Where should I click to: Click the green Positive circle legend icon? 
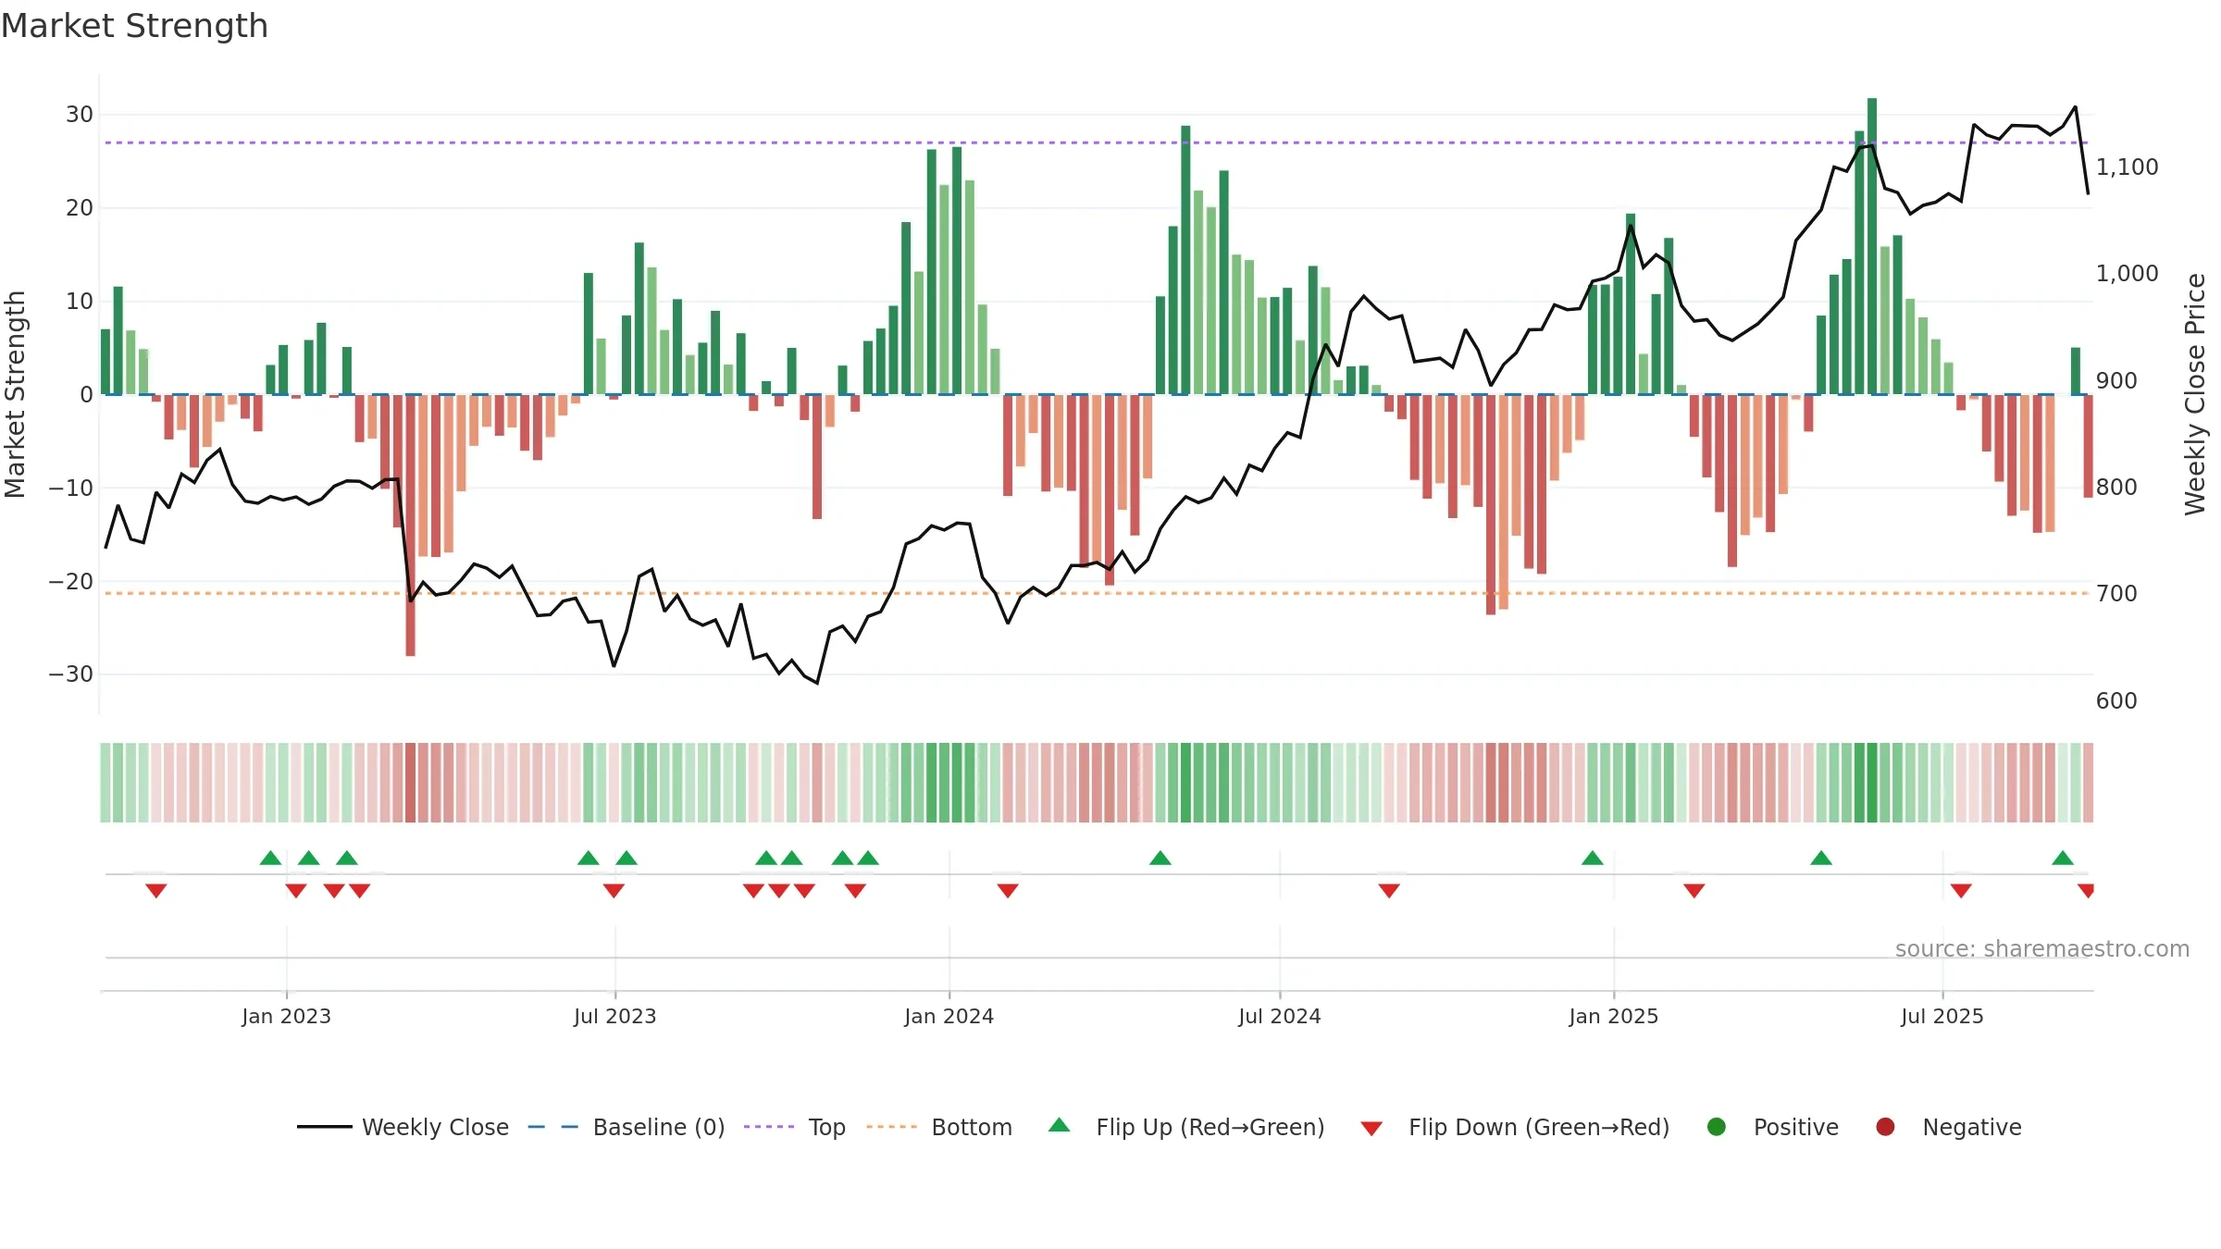(1717, 1127)
